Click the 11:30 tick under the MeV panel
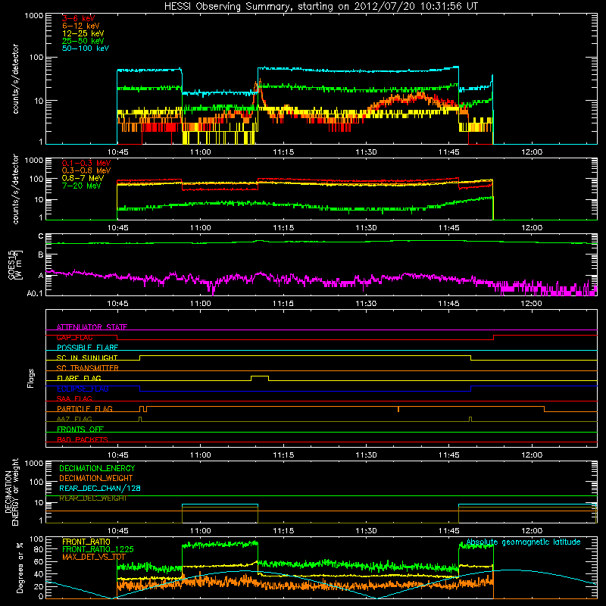 pos(366,228)
